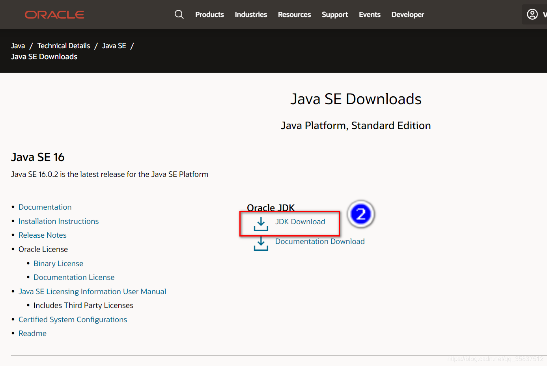The image size is (547, 366).
Task: Click the JDK Download arrow icon
Action: pos(260,223)
